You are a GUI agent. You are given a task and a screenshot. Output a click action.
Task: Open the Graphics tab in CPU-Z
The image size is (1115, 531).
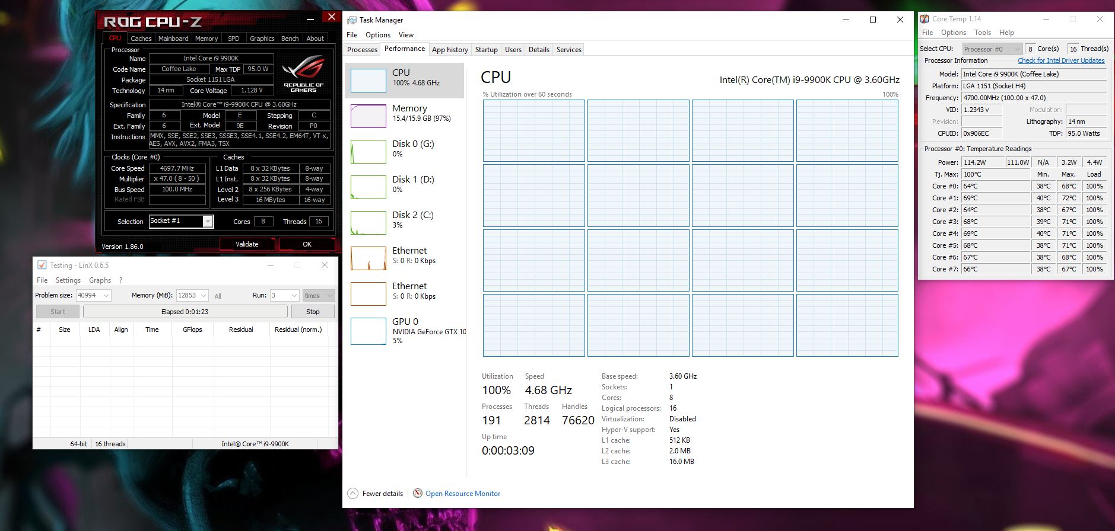262,39
